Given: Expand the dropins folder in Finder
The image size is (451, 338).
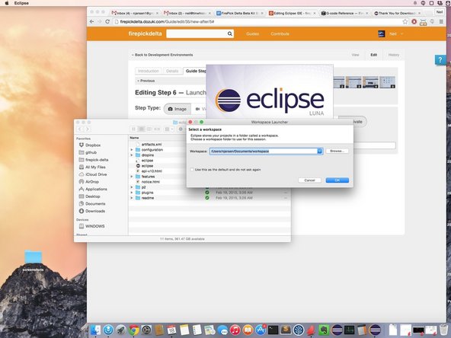Looking at the screenshot, I should tap(132, 155).
